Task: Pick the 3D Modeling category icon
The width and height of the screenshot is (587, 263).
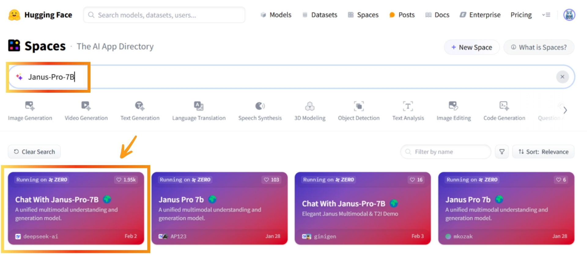Action: click(310, 106)
